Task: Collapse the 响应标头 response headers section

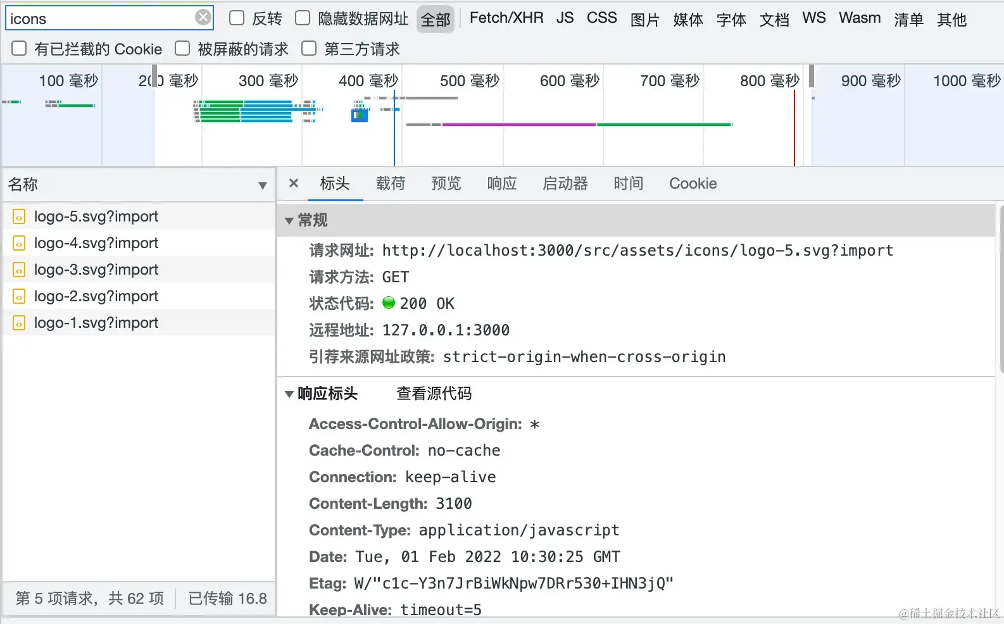Action: [289, 394]
